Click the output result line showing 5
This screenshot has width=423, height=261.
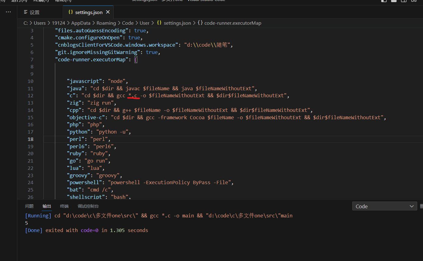point(27,223)
